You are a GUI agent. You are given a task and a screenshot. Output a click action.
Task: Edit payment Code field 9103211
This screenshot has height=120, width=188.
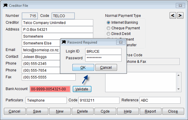click(99, 100)
